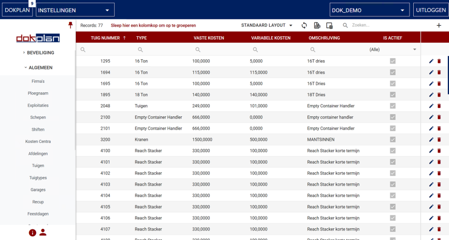Screen dimensions: 449x240
Task: Click the plus icon to add record
Action: [x=439, y=25]
